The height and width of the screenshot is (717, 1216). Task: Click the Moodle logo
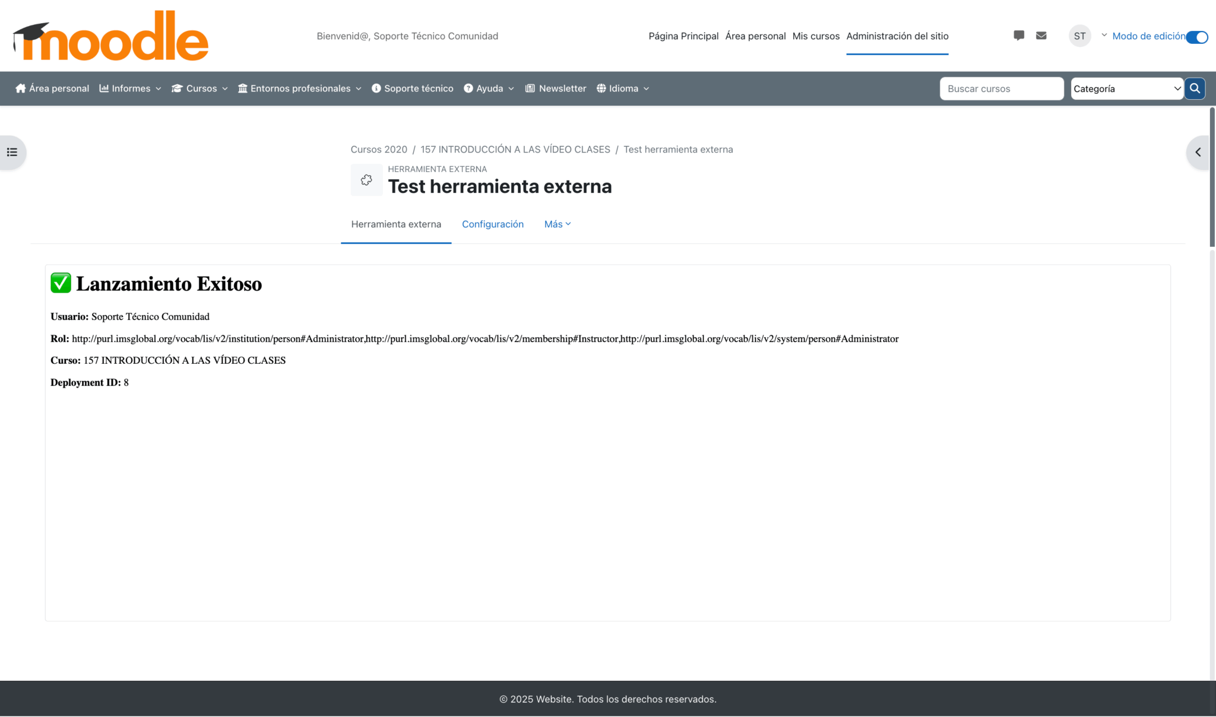point(110,36)
